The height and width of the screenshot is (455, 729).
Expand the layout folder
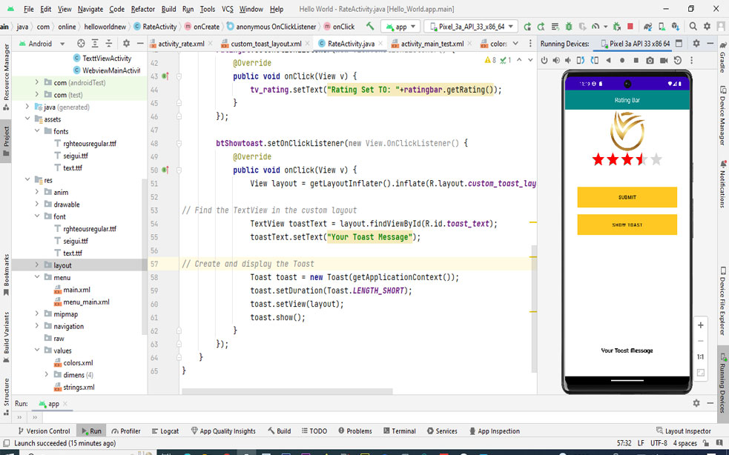point(37,265)
